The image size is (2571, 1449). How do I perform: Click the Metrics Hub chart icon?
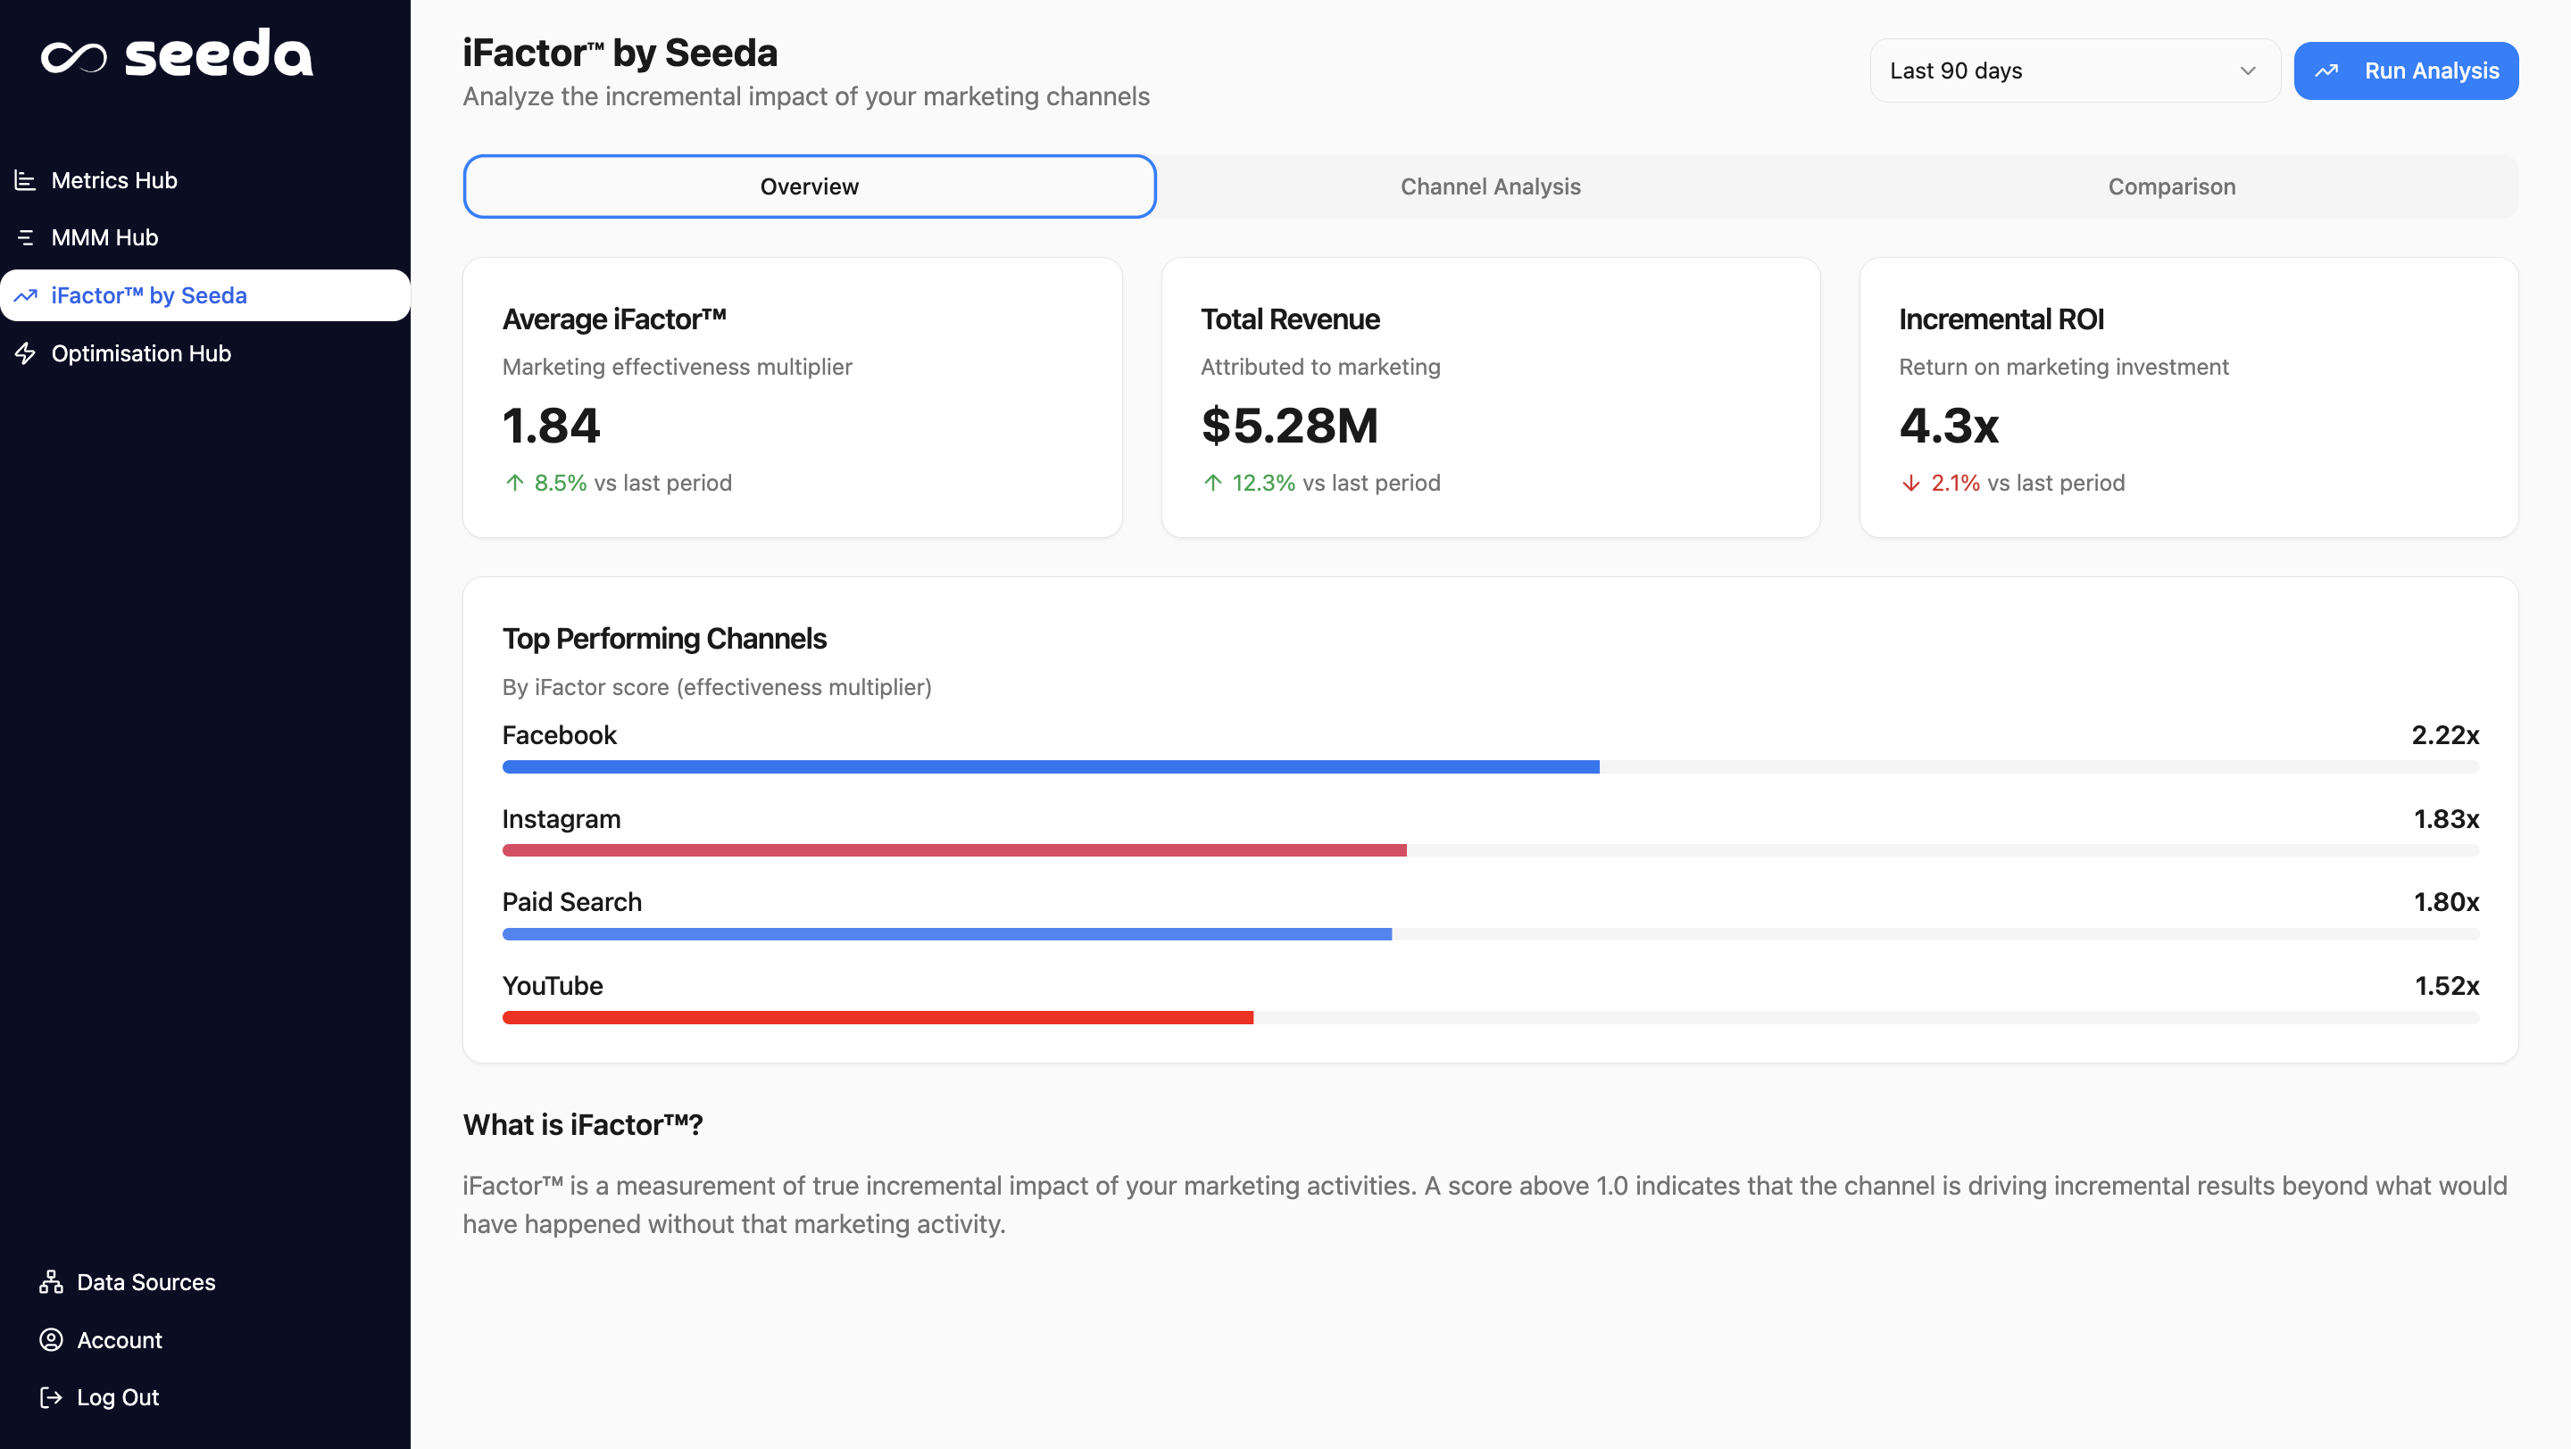coord(26,180)
